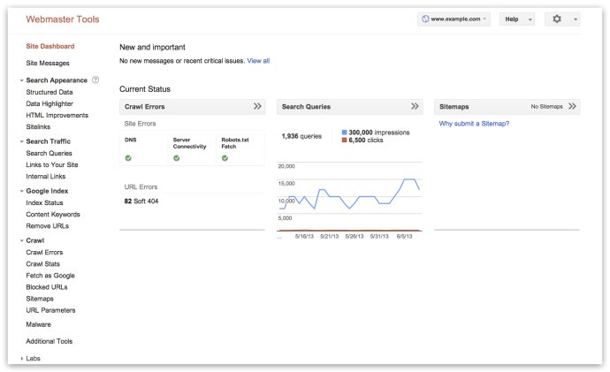The height and width of the screenshot is (372, 610).
Task: Open Crawl Errors double-arrow icon
Action: tap(257, 106)
